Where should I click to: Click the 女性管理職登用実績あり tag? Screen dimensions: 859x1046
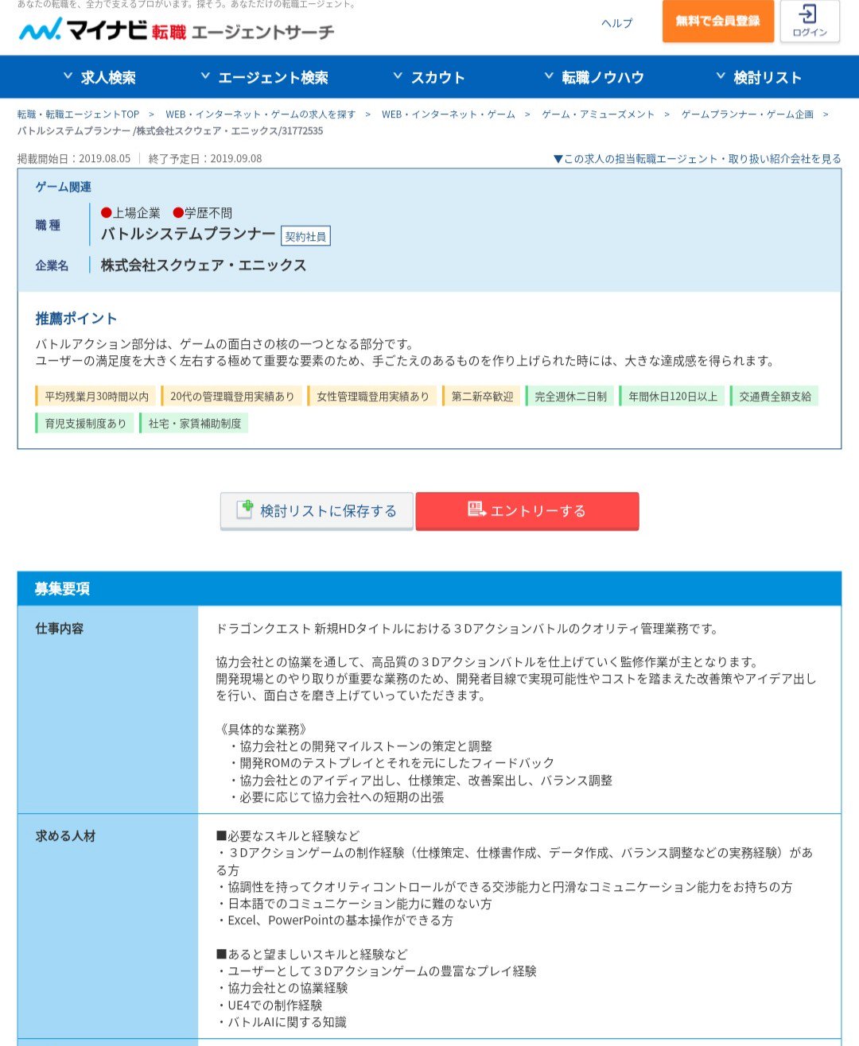point(372,396)
